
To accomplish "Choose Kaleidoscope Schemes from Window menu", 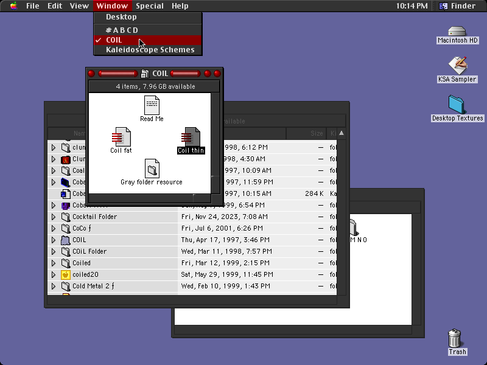I will [x=148, y=50].
